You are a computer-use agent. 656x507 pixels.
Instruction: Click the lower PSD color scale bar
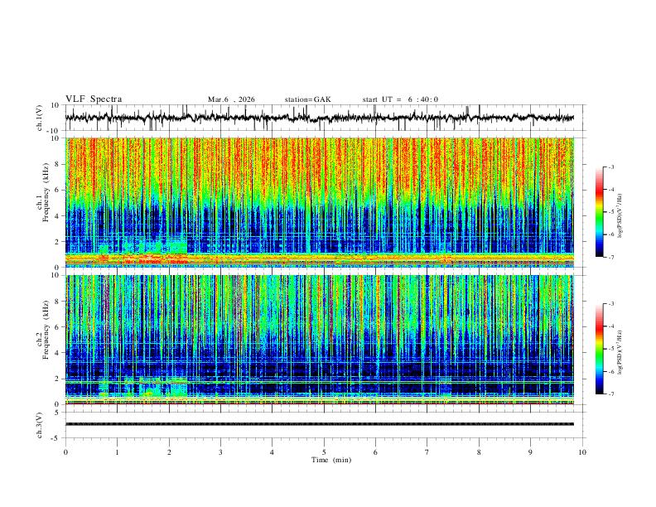click(600, 349)
